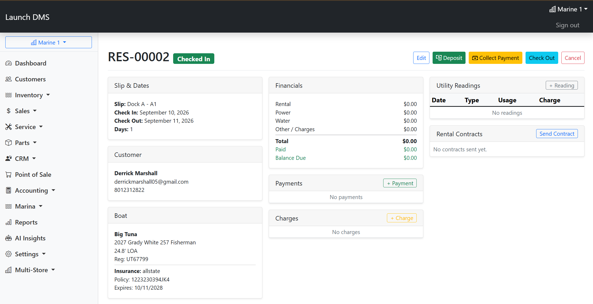Screen dimensions: 593x304
Task: Expand the Multi-Store menu caret
Action: (x=53, y=270)
